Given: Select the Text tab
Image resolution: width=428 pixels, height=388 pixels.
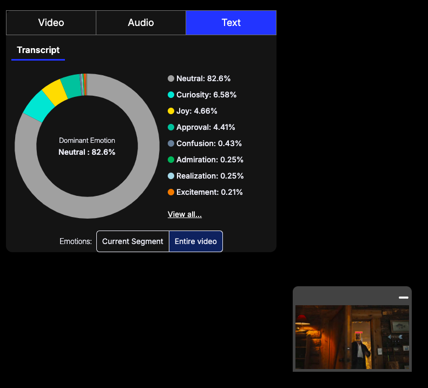Looking at the screenshot, I should coord(231,23).
